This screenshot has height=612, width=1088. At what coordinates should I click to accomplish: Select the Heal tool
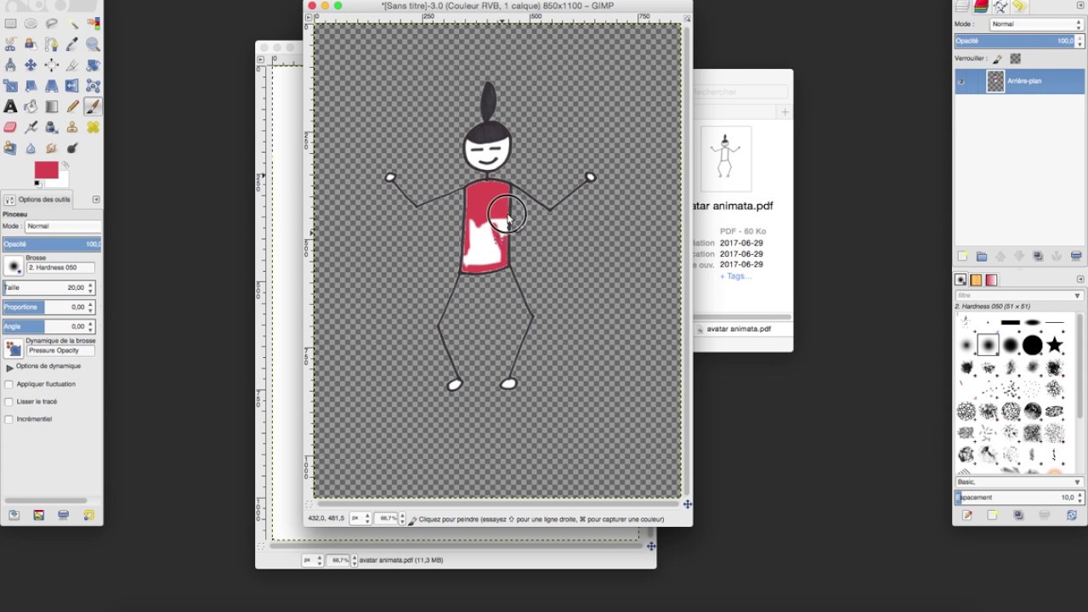(93, 127)
